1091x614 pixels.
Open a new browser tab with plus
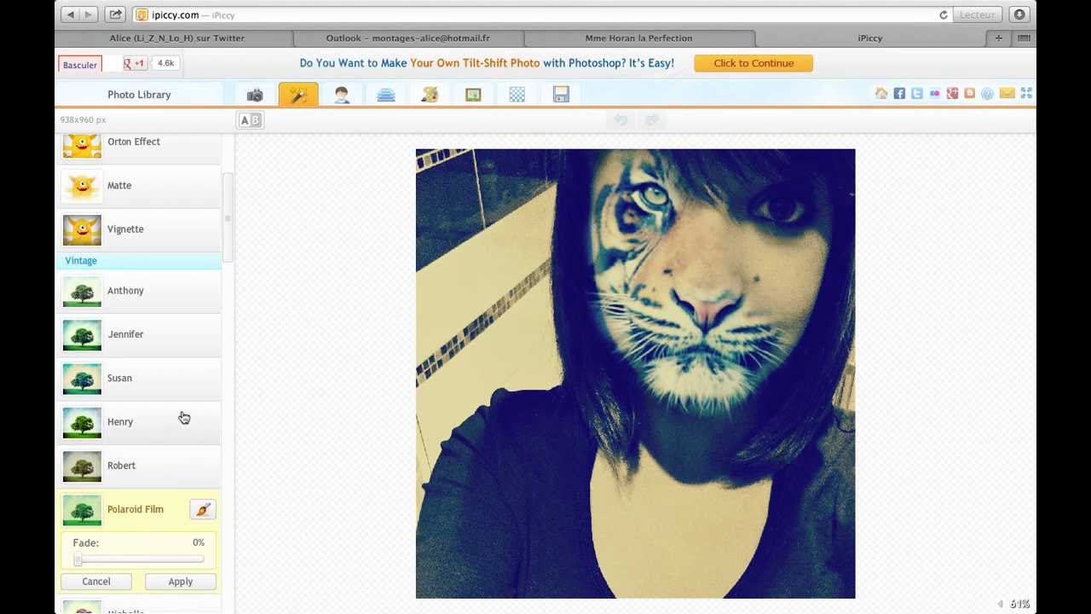[x=998, y=38]
